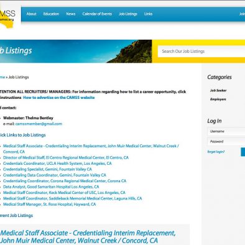Open Calendar of Events in navigation
Viewport: 245px width, 245px height.
click(97, 14)
